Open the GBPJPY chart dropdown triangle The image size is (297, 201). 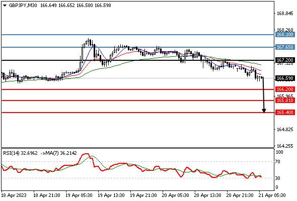(5, 6)
